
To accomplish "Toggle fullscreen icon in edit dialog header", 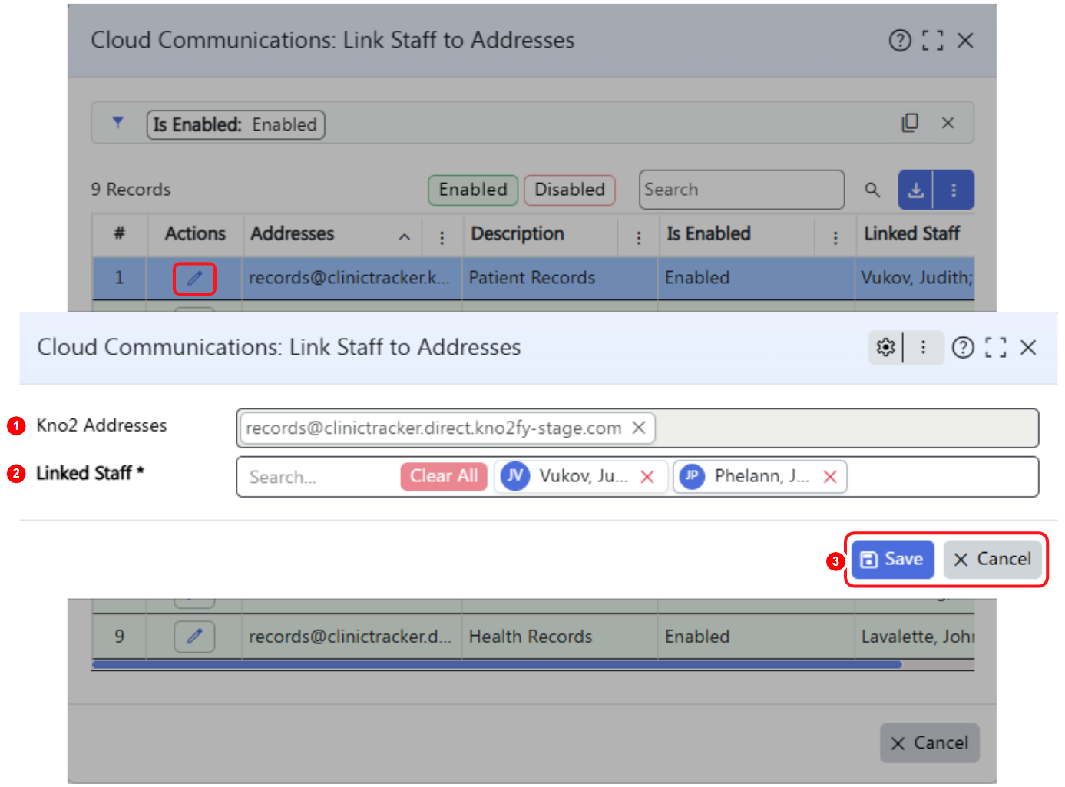I will pyautogui.click(x=996, y=348).
